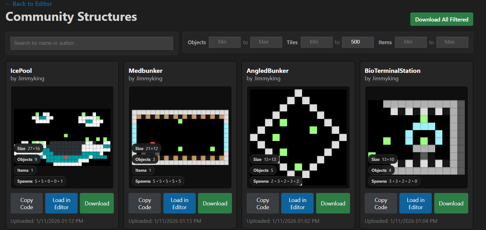Load Medbunker in the editor
Screen dimensions: 486x230
(x=180, y=203)
